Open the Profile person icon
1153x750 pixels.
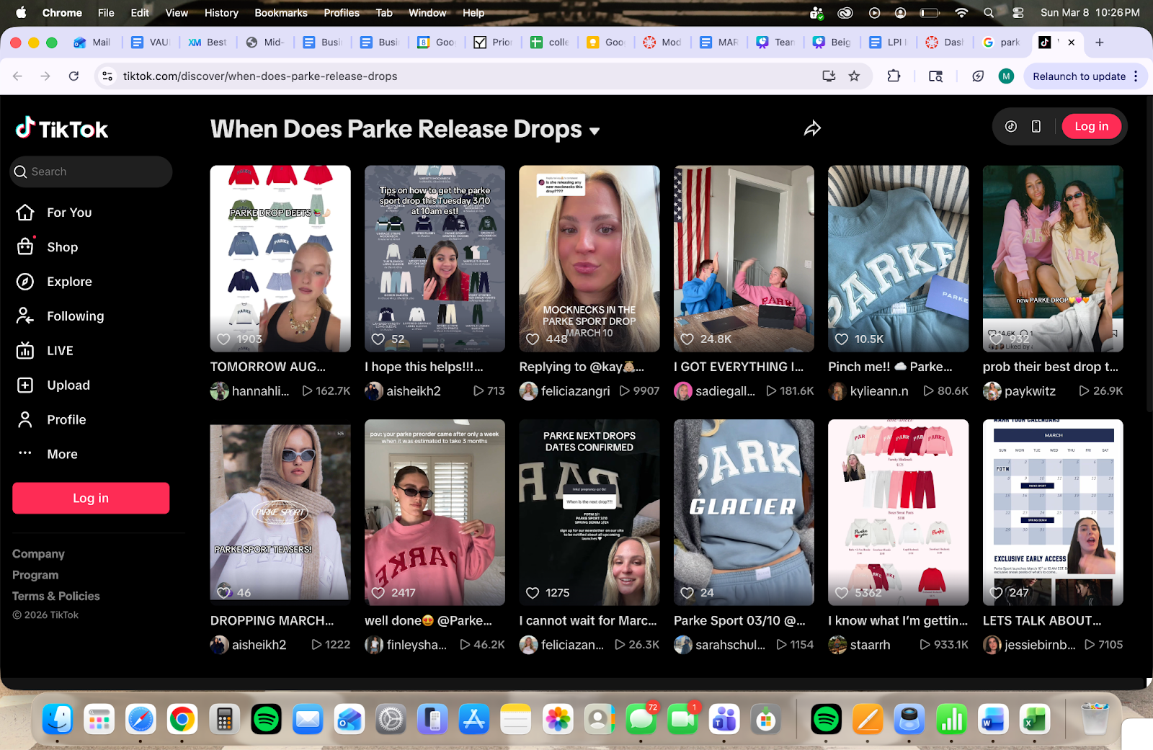(25, 420)
